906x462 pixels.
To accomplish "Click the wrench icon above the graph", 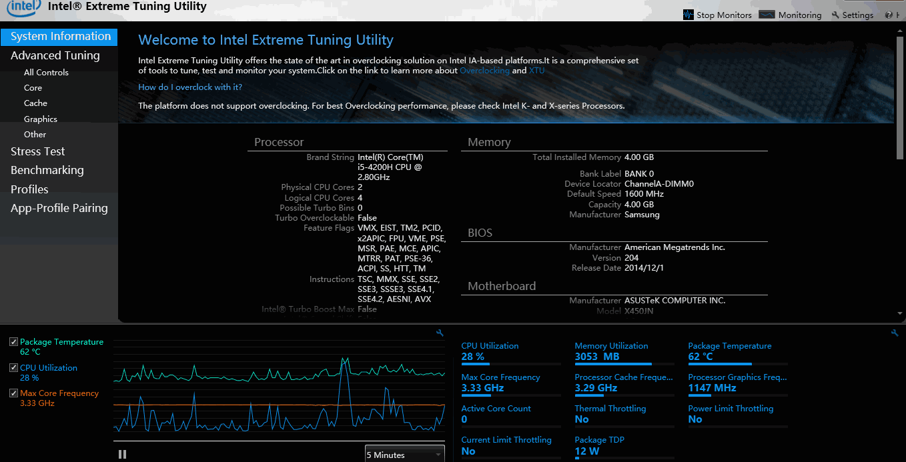I will 440,333.
